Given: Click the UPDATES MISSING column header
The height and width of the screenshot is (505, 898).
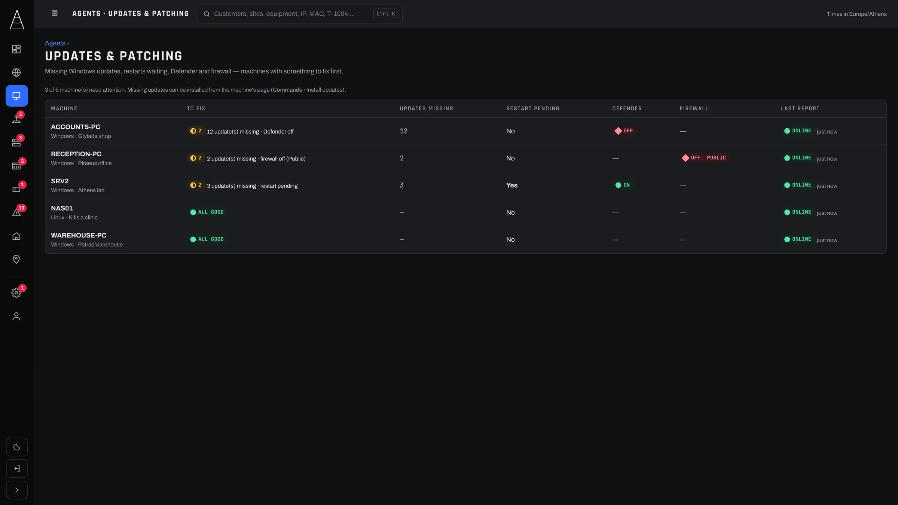Looking at the screenshot, I should pos(427,108).
